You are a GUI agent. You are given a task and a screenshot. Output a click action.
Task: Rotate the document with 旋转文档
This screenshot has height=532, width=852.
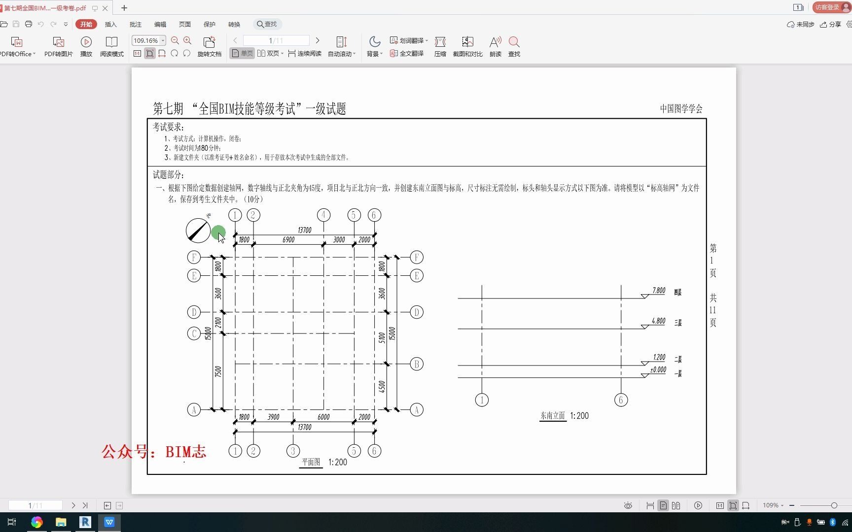click(209, 46)
